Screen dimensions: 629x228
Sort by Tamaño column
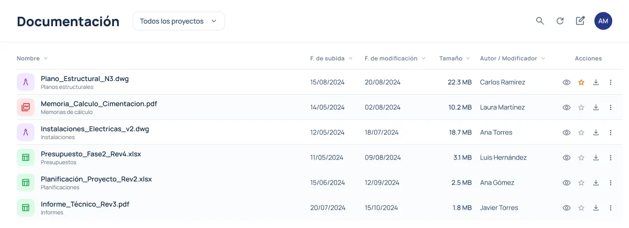pos(454,59)
